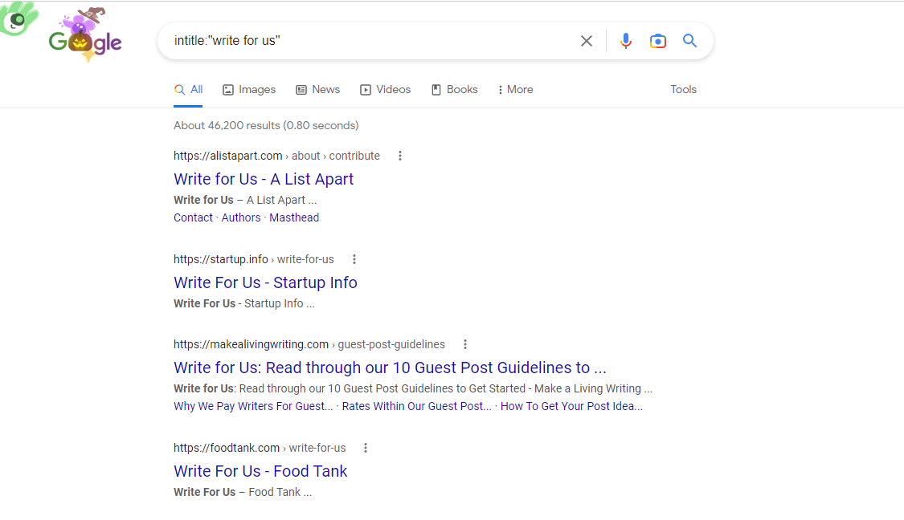Image resolution: width=904 pixels, height=520 pixels.
Task: Open three-dot menu for makealivingwriting.com result
Action: coord(465,344)
